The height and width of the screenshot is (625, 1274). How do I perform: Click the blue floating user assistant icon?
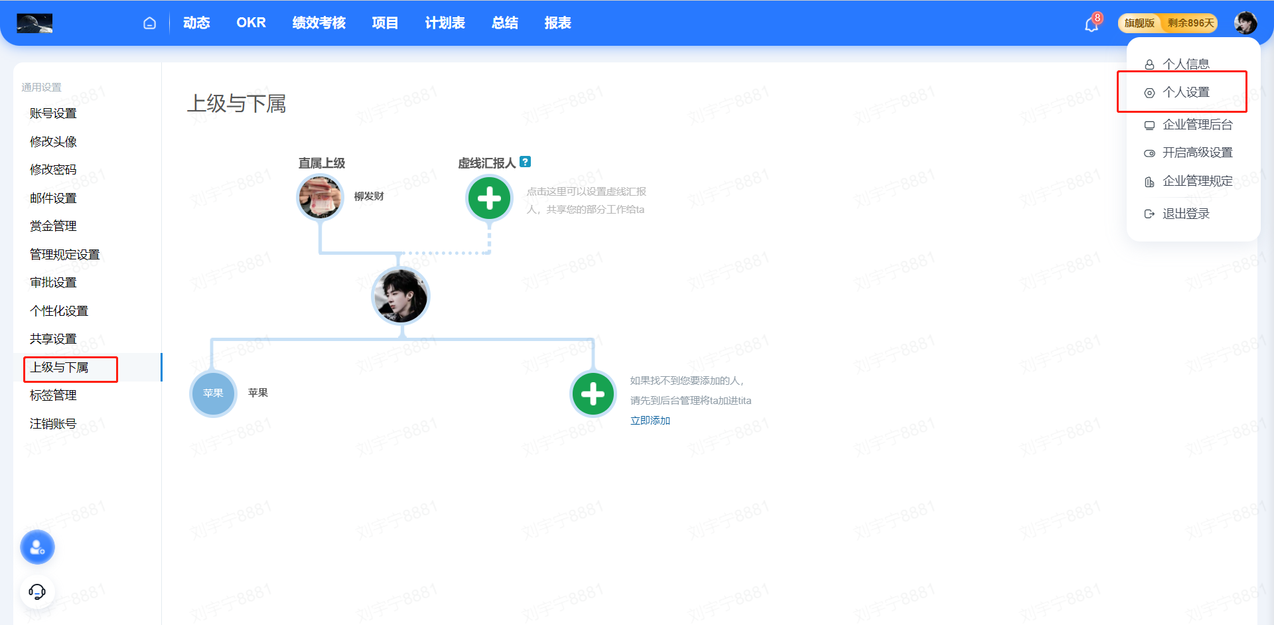[x=37, y=547]
